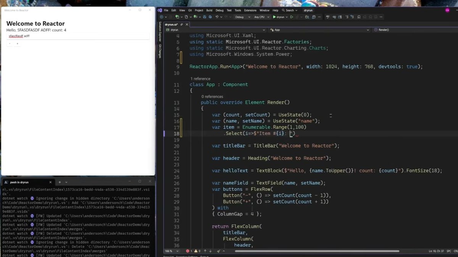Open the App type navigation dropdown
This screenshot has width=458, height=257.
coord(319,30)
